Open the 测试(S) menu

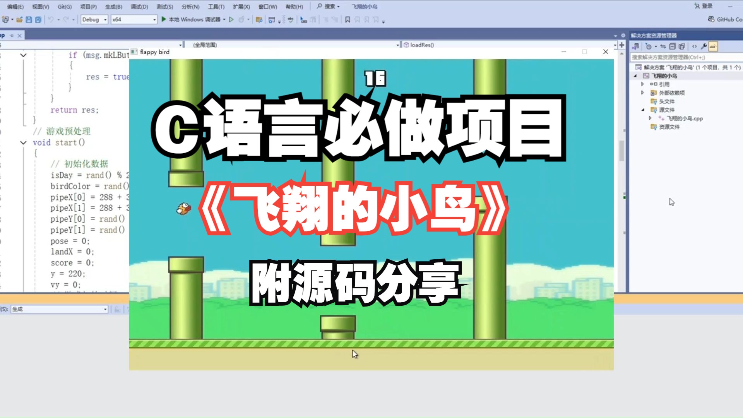(x=165, y=7)
